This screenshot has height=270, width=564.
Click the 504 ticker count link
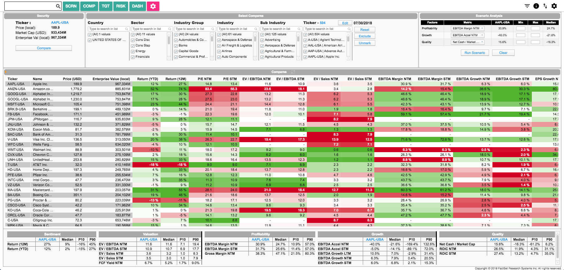[x=322, y=23]
